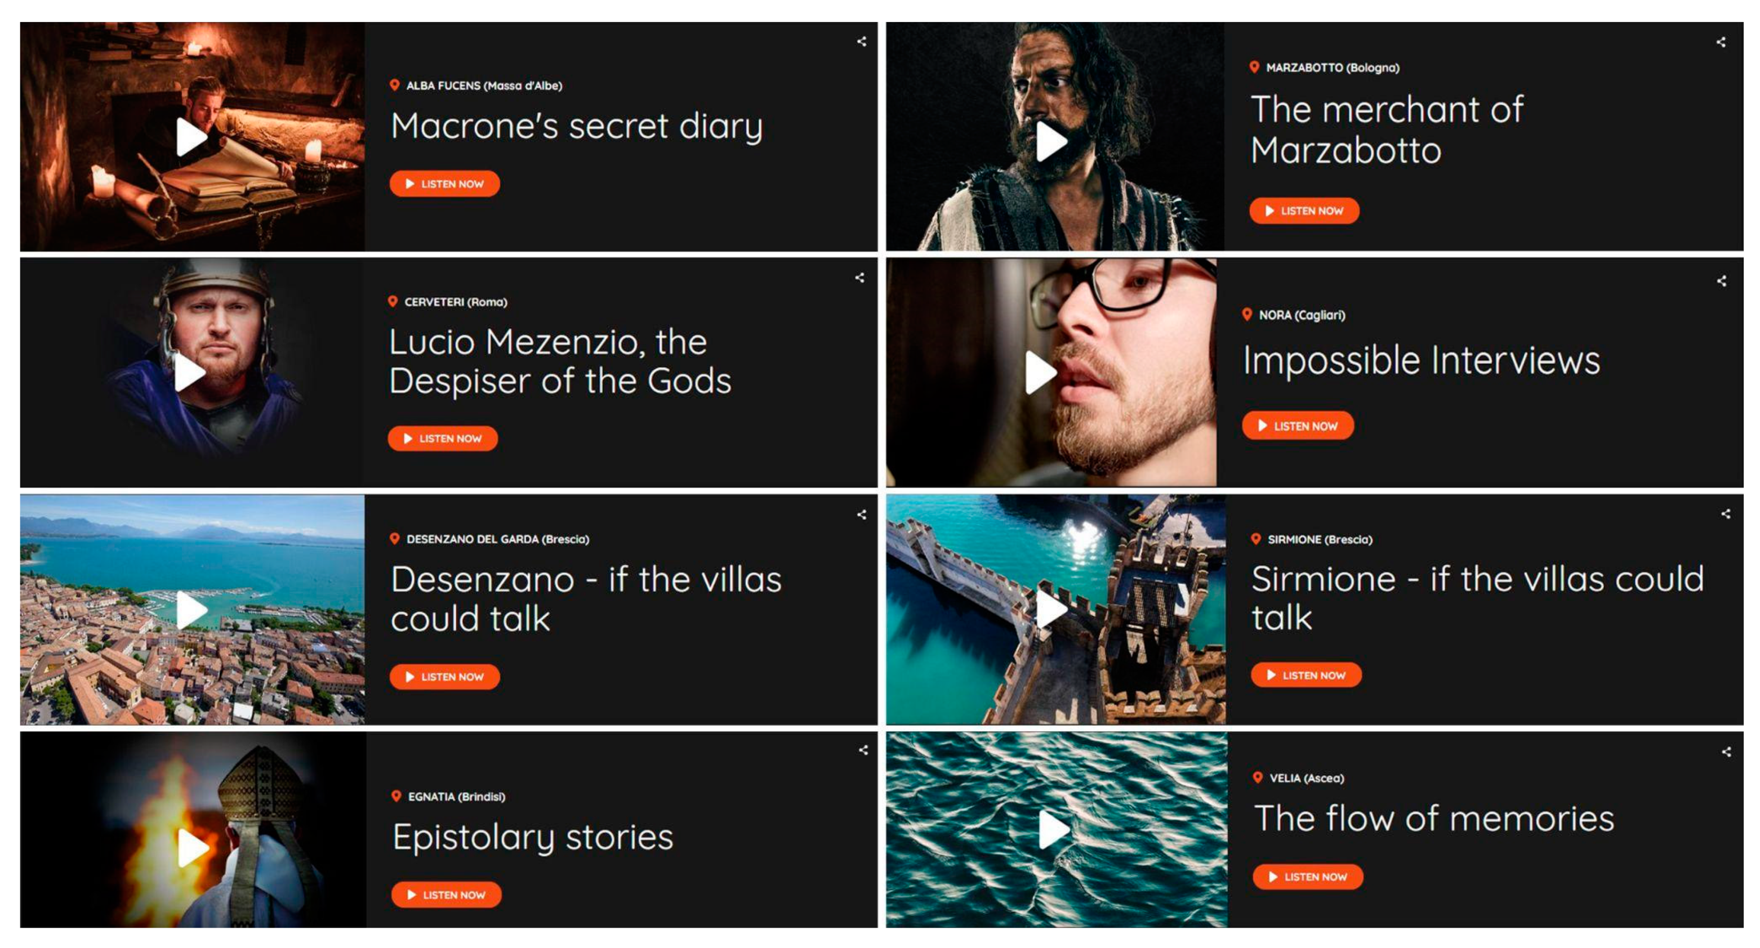Viewport: 1760px width, 948px height.
Task: Share The flow of memories card
Action: pyautogui.click(x=1727, y=752)
